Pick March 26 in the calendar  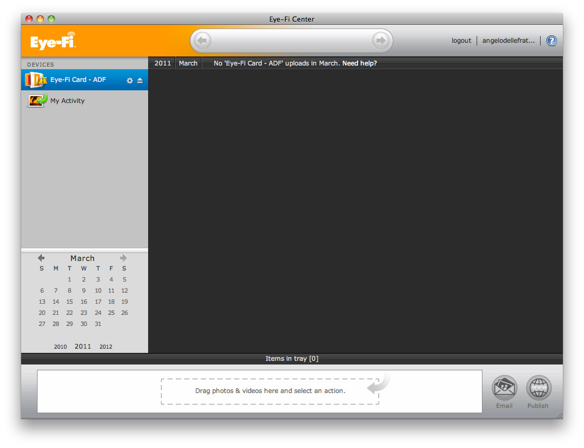point(124,313)
